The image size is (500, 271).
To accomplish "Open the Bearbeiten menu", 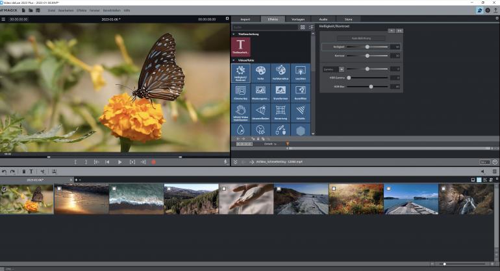I will [x=66, y=10].
